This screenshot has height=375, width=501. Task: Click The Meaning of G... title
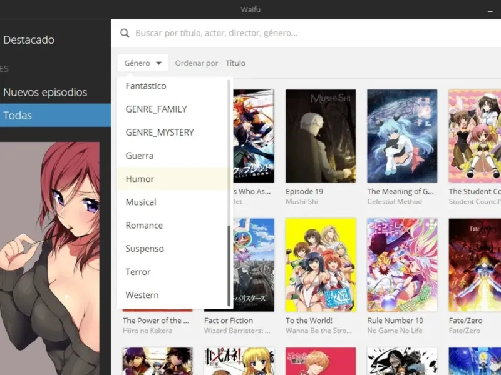pyautogui.click(x=400, y=192)
